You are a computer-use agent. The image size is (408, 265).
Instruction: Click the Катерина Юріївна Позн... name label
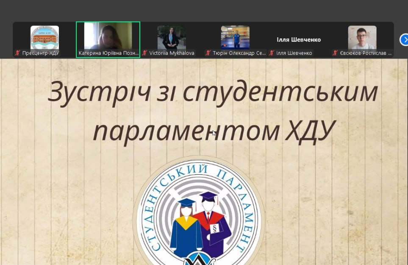[x=108, y=53]
